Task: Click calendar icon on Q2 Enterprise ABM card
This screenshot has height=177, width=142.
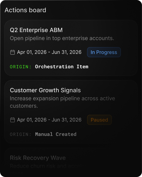Action: [x=12, y=52]
